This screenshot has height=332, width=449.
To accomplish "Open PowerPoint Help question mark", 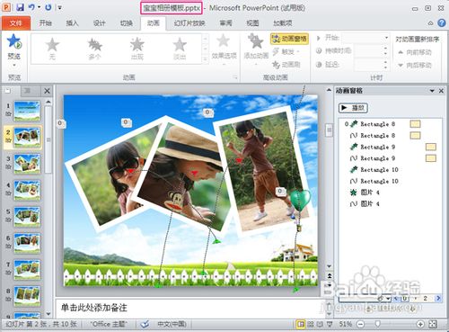I will (x=442, y=23).
